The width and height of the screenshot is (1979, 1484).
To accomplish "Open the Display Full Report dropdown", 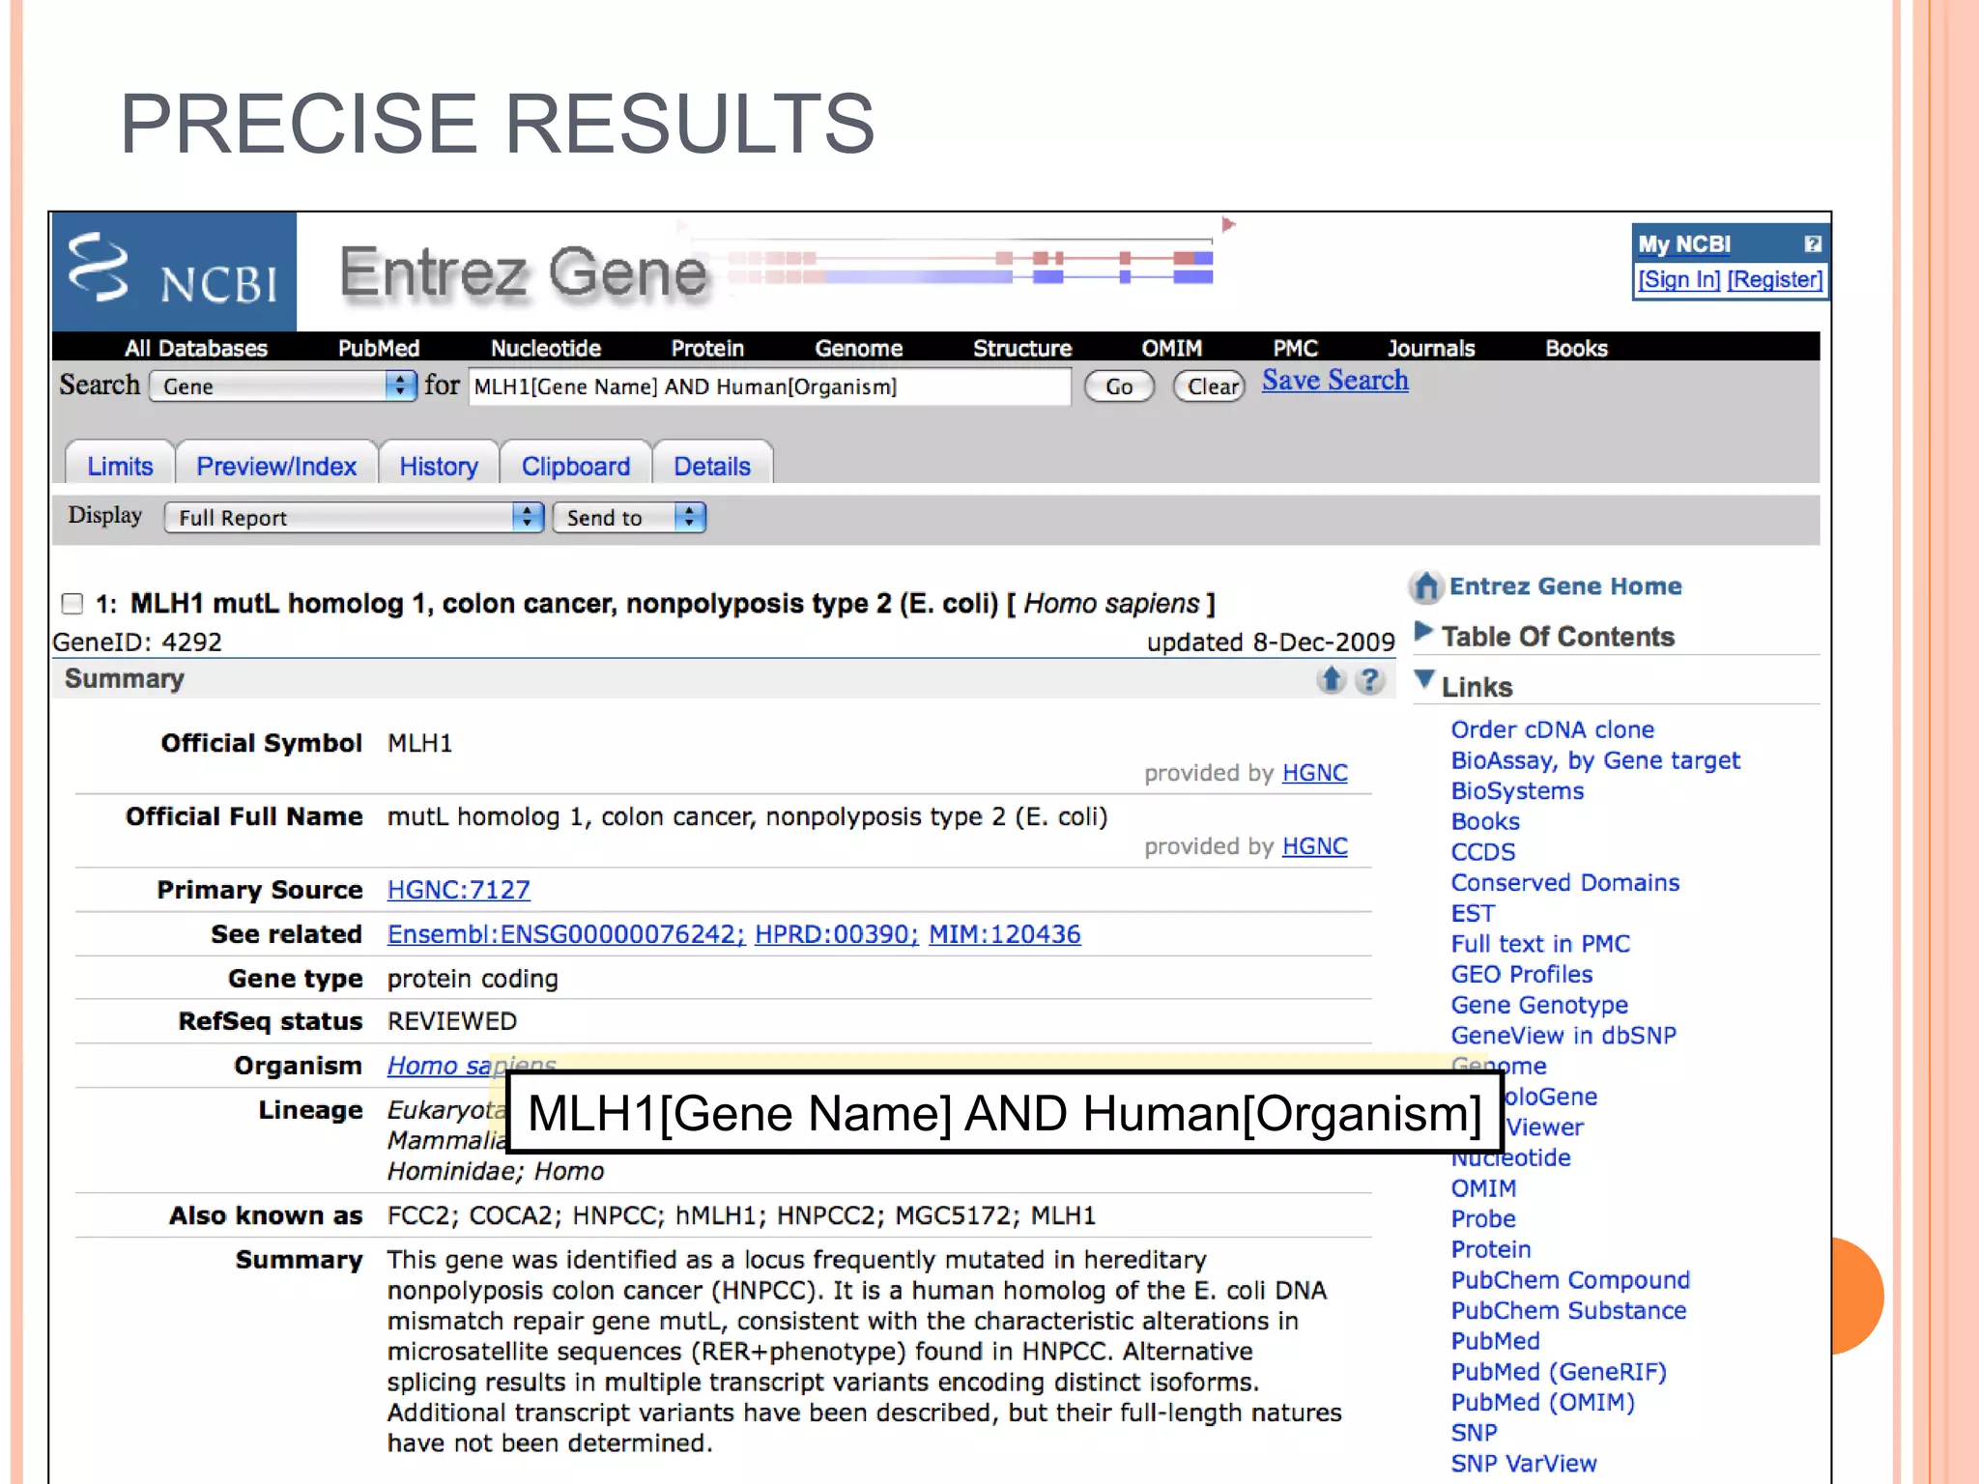I will (x=354, y=518).
